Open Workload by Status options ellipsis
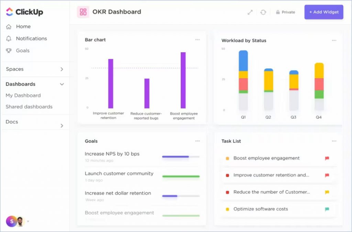The height and width of the screenshot is (232, 352). click(x=334, y=40)
